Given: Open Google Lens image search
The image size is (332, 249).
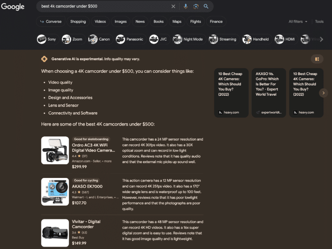Looking at the screenshot, I should tap(196, 7).
